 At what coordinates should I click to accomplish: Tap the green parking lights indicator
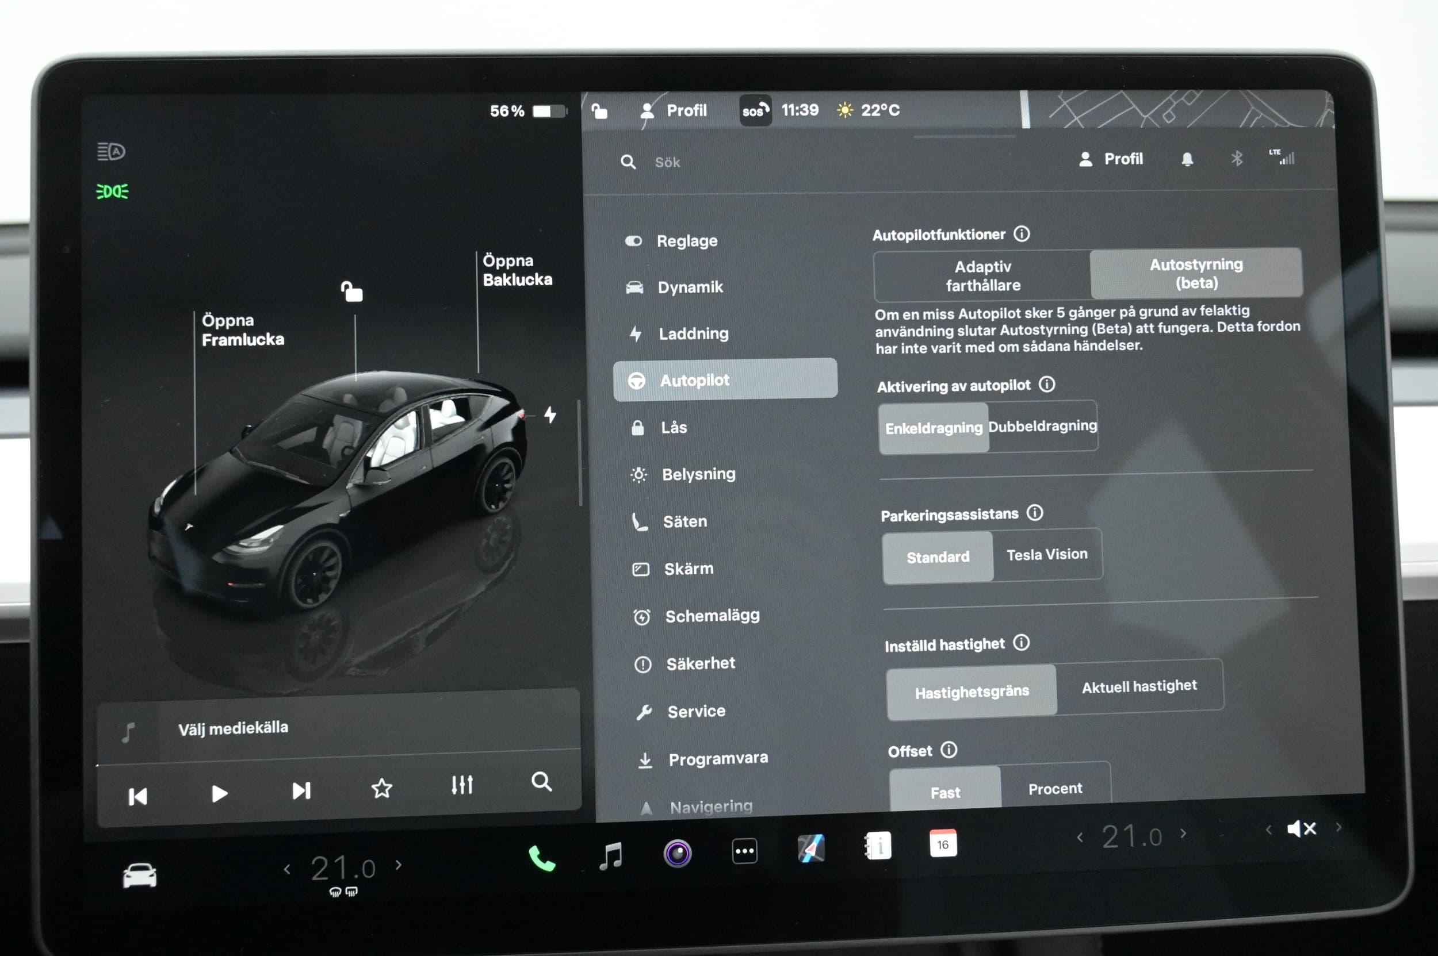(x=112, y=191)
